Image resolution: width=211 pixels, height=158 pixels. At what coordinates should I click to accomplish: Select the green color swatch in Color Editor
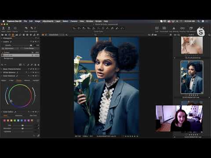15,121
